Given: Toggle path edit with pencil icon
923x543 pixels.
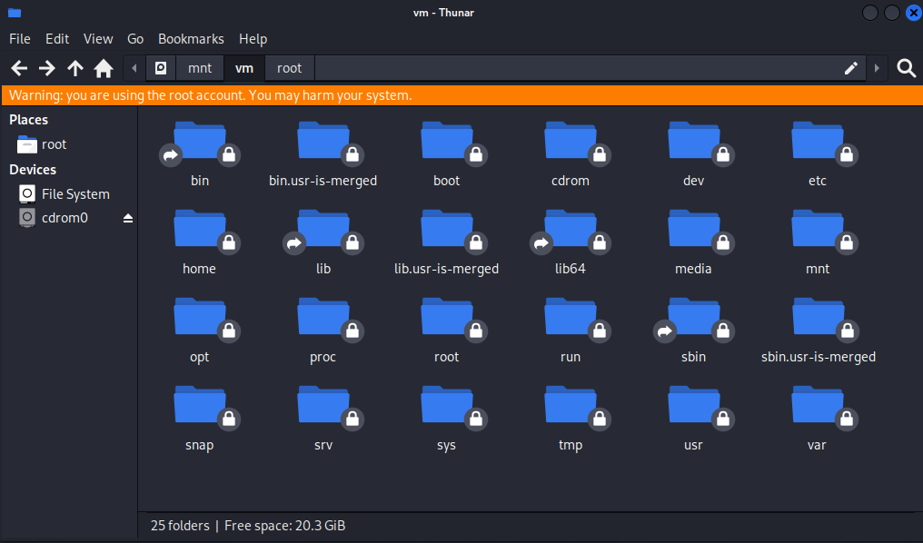Looking at the screenshot, I should 851,68.
